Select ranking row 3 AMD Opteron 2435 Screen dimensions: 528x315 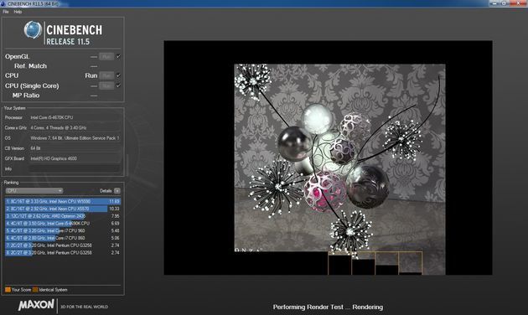point(63,216)
